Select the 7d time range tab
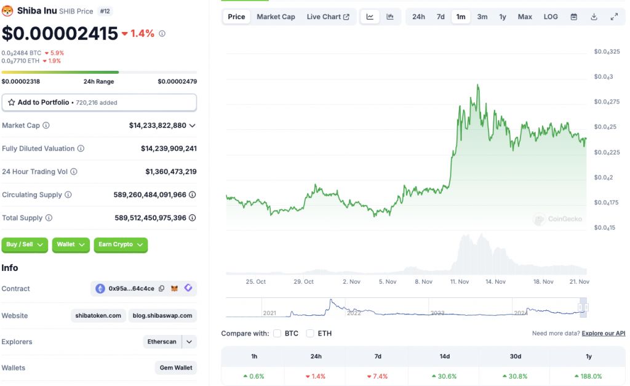Image resolution: width=630 pixels, height=386 pixels. [x=441, y=17]
